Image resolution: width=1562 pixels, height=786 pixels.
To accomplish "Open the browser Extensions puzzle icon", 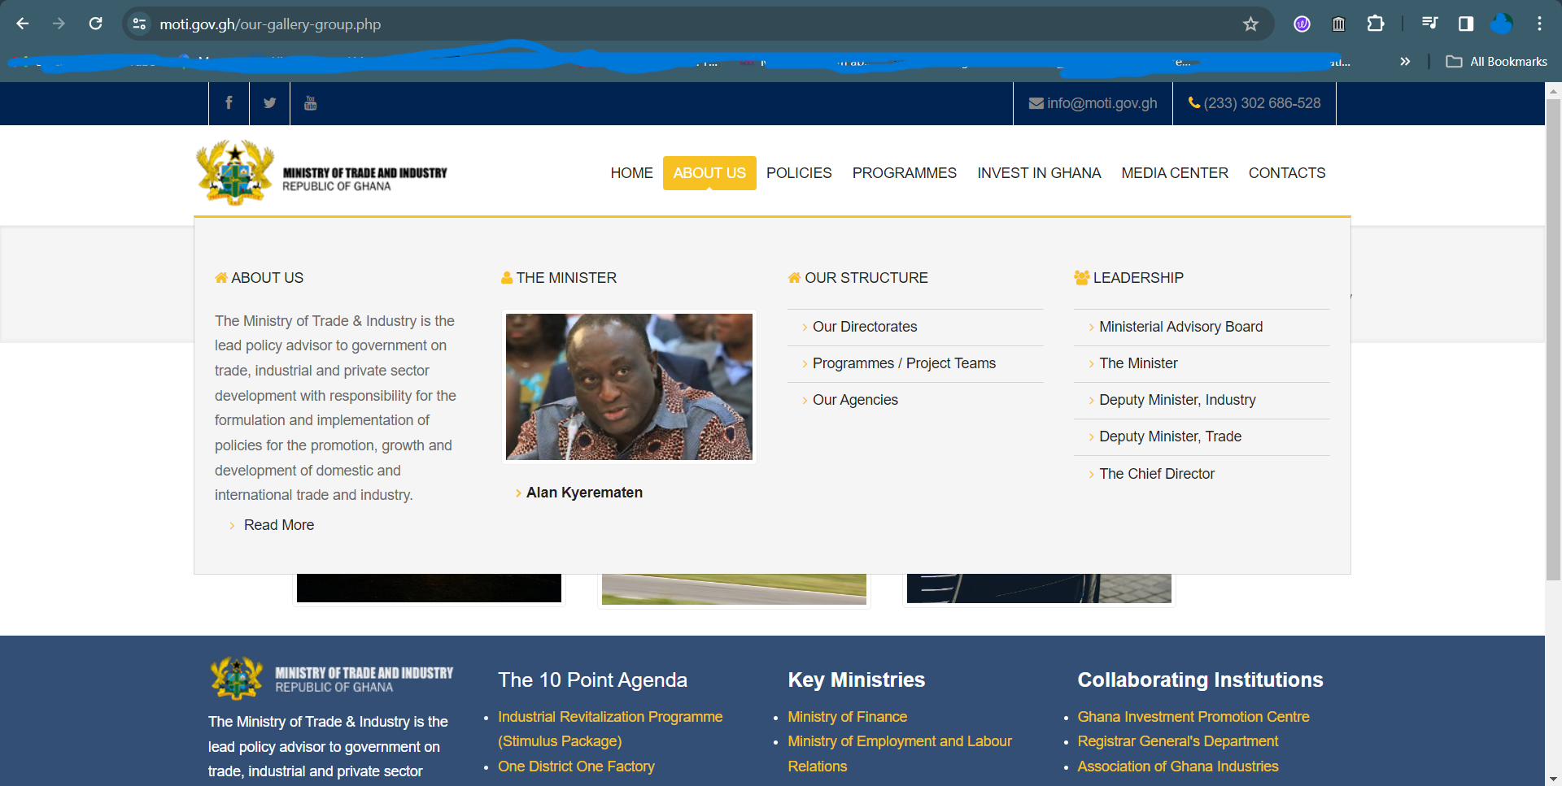I will (1375, 24).
